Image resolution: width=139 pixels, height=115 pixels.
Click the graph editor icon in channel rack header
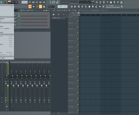click(x=44, y=10)
